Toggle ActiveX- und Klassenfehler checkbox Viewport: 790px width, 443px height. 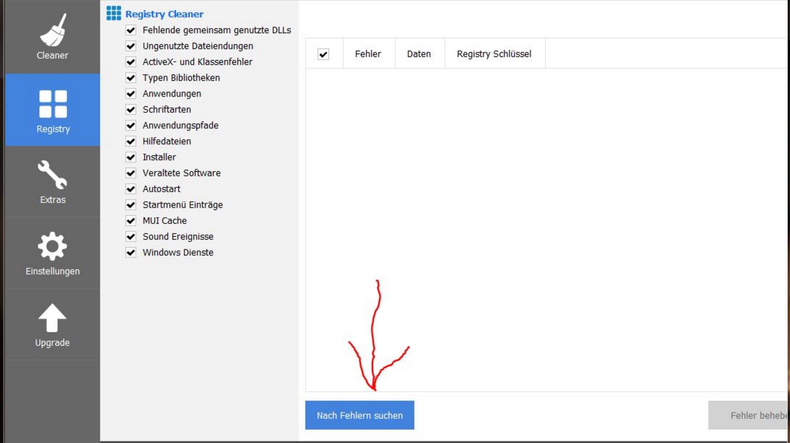(x=131, y=62)
